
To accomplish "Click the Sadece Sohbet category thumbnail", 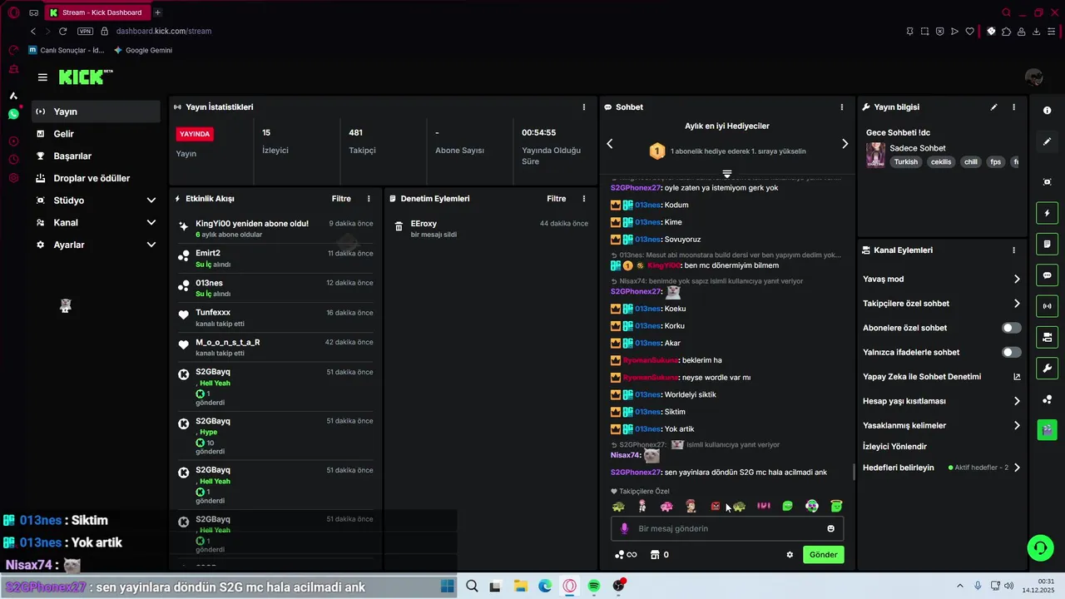I will coord(875,155).
